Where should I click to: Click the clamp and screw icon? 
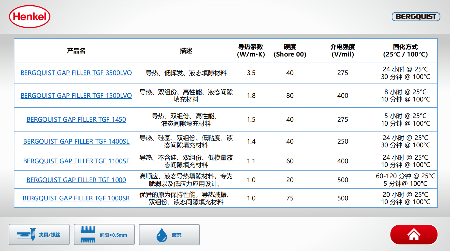coord(26,234)
